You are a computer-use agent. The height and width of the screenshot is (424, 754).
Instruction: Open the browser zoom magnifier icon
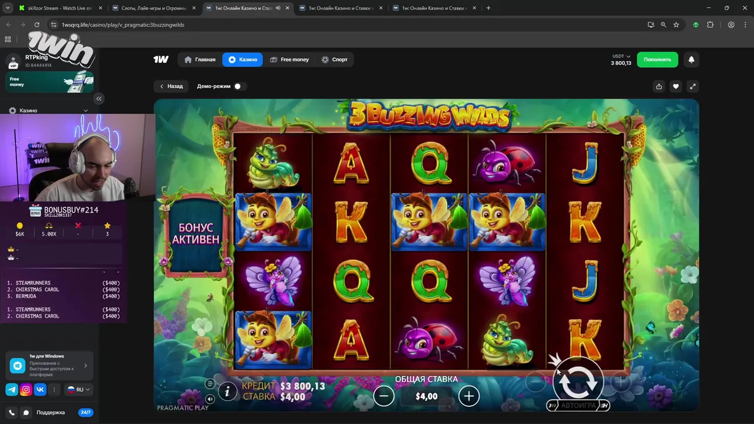(x=663, y=25)
